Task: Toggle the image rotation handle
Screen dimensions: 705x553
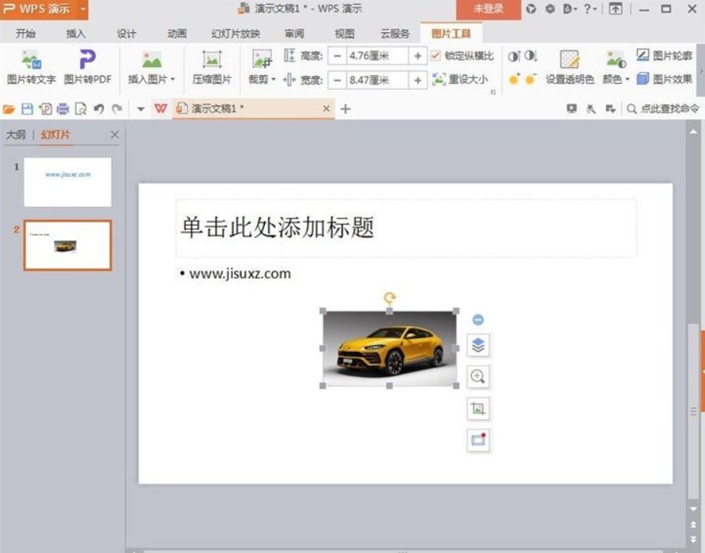Action: coord(388,298)
